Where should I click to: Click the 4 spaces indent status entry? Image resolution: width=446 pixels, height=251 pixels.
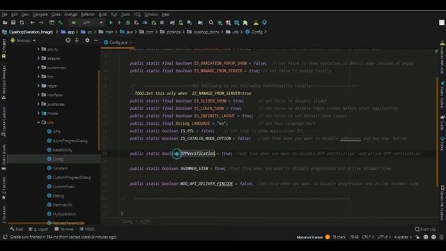(403, 237)
